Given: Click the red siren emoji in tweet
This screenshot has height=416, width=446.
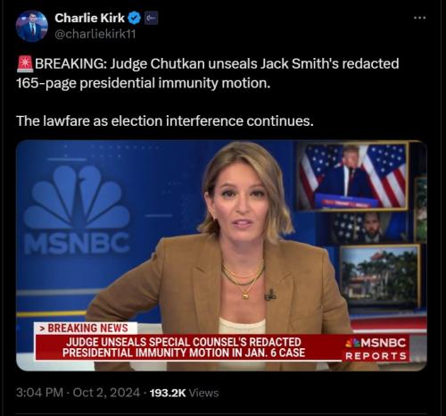Looking at the screenshot, I should (25, 63).
